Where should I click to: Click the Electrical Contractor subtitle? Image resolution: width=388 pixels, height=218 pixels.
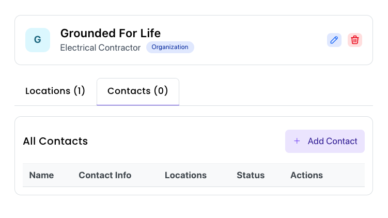tap(100, 48)
